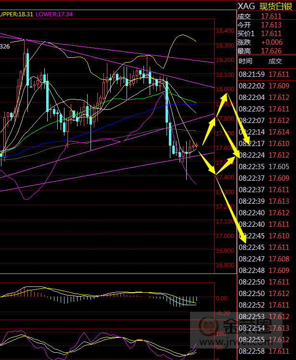Image resolution: width=296 pixels, height=360 pixels.
Task: Select the 08:22:39 tick row time
Action: coord(252,201)
